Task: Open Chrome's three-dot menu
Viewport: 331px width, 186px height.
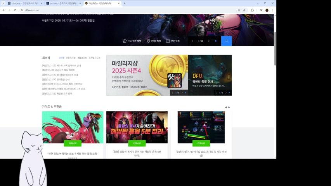Action: point(272,10)
